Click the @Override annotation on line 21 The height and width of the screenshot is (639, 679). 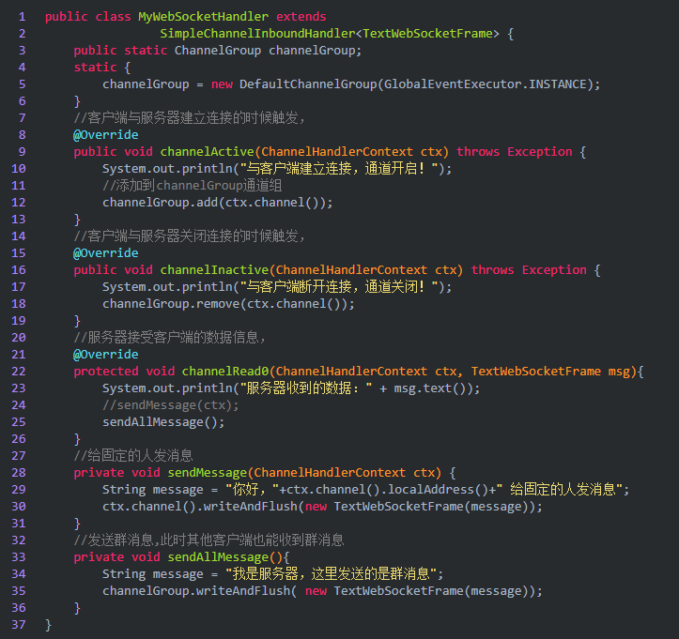coord(106,355)
